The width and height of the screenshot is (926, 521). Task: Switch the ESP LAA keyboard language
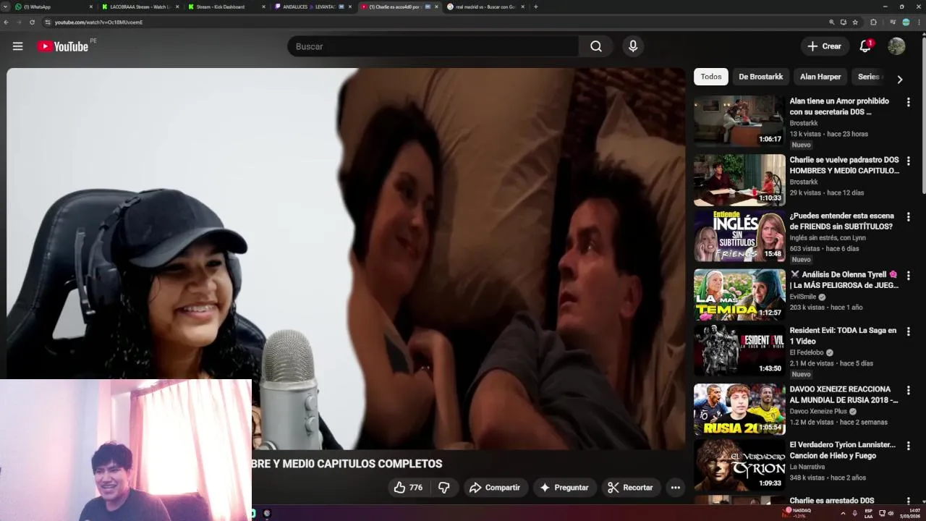pos(869,513)
